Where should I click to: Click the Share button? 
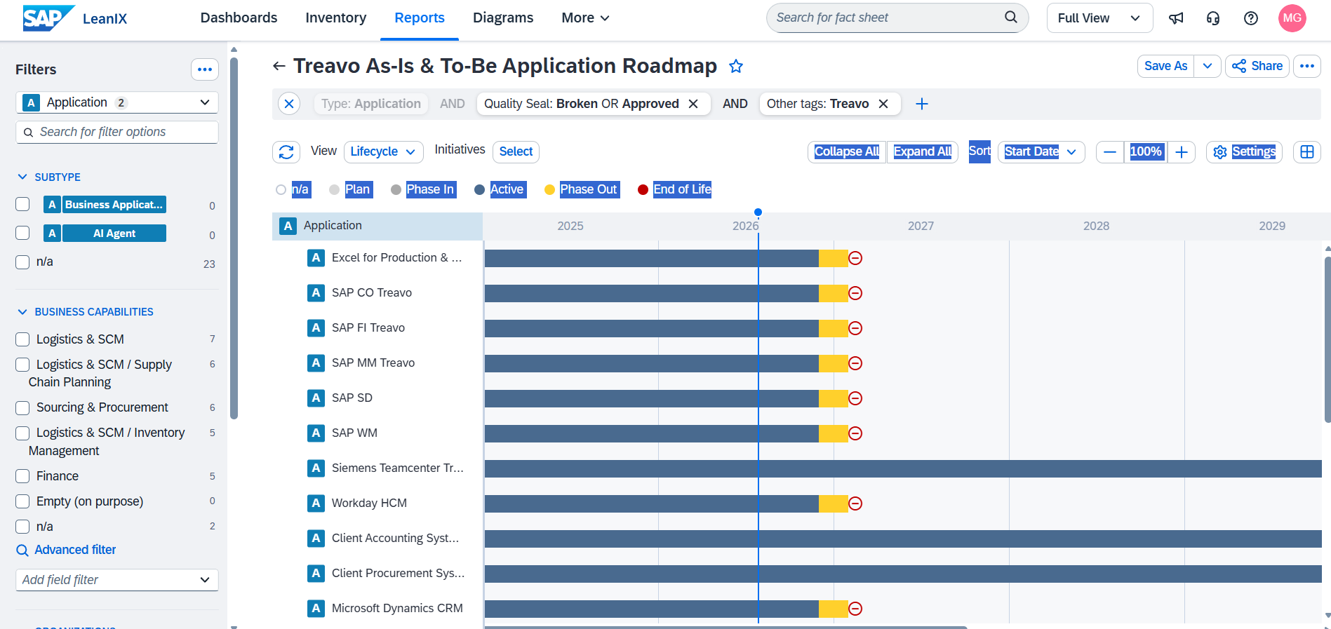tap(1257, 66)
